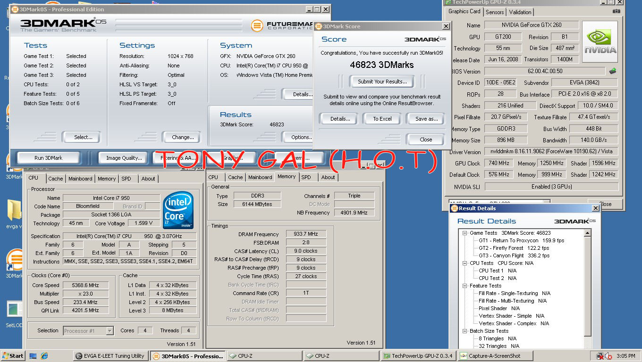This screenshot has height=362, width=642.
Task: Open the About tab in the memory CPU-Z window
Action: 328,177
